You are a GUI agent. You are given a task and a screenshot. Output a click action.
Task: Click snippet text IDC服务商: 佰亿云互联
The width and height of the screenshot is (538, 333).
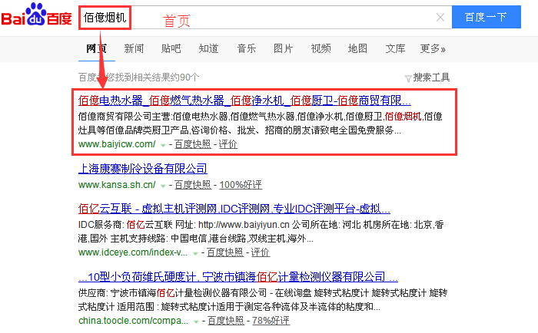(x=125, y=225)
